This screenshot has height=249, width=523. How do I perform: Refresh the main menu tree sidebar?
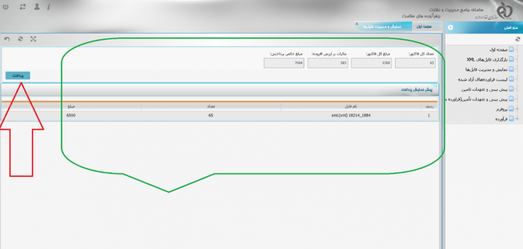(x=517, y=39)
